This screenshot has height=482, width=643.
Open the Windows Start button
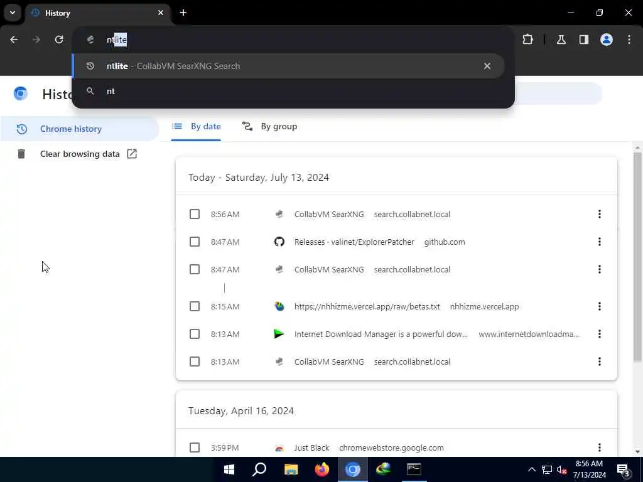tap(229, 469)
